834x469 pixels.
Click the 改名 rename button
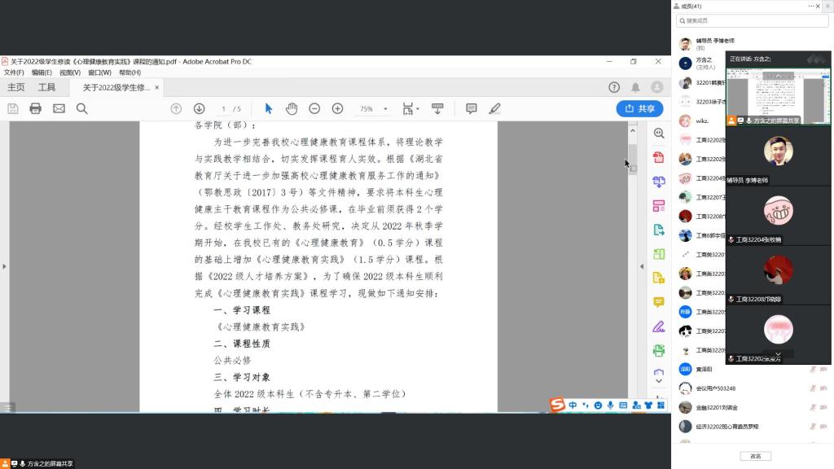coord(755,456)
